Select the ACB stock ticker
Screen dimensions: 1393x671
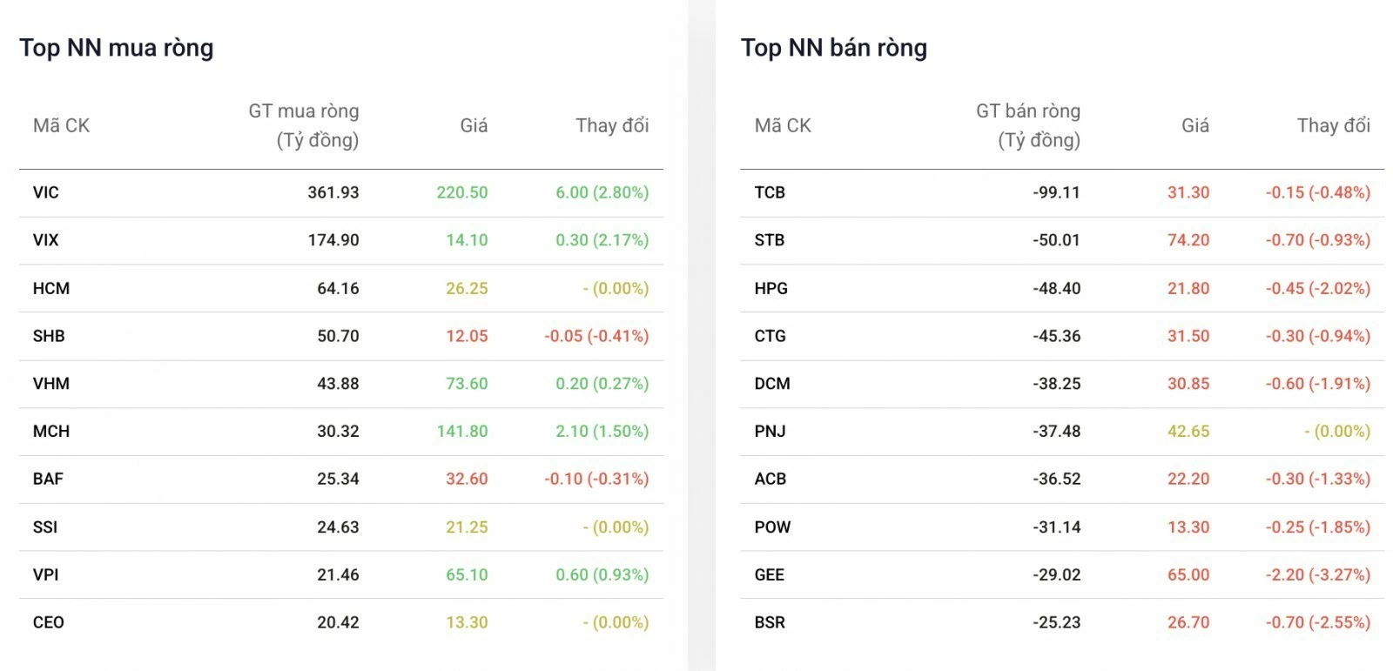[x=771, y=479]
